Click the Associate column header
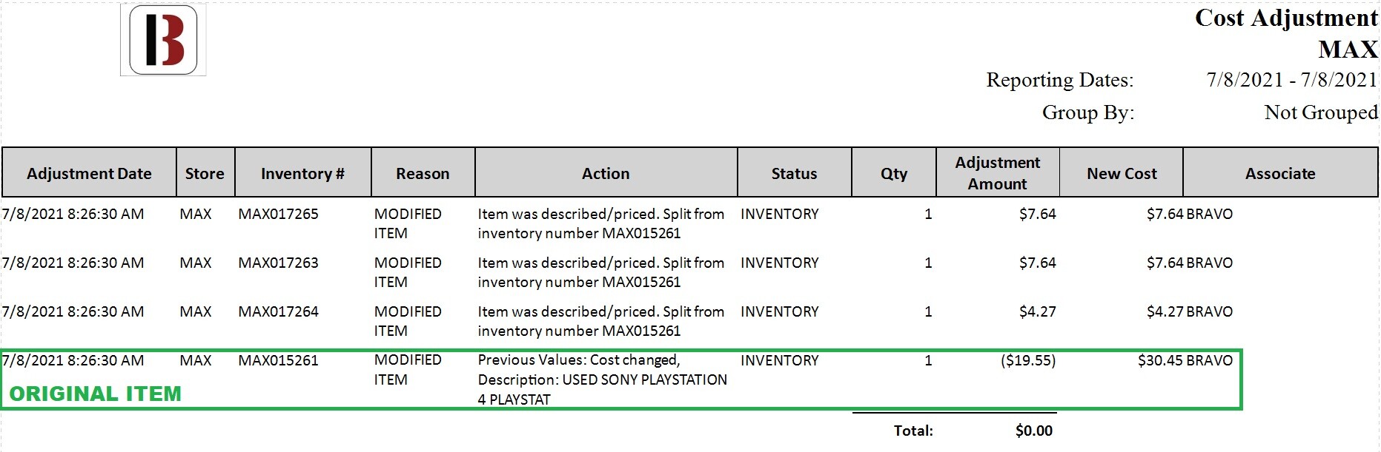The image size is (1381, 452). point(1280,173)
